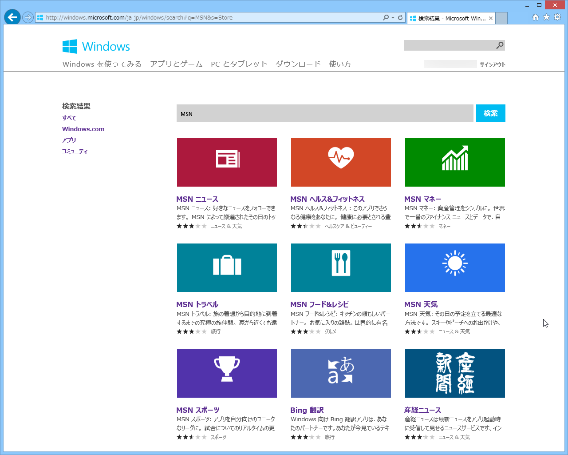This screenshot has height=455, width=568.
Task: Select the MSN ヘルス&フィットネス tile
Action: tap(341, 162)
